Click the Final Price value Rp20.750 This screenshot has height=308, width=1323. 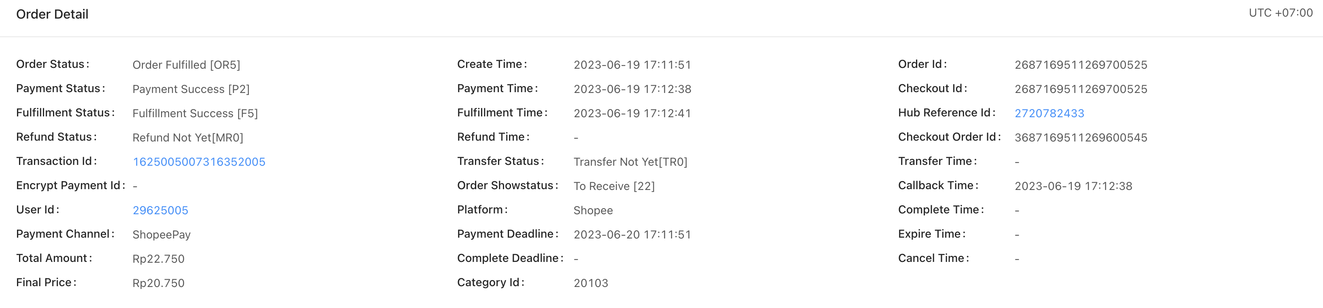click(x=158, y=283)
